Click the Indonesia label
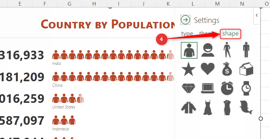This screenshot has width=270, height=139. point(60,129)
